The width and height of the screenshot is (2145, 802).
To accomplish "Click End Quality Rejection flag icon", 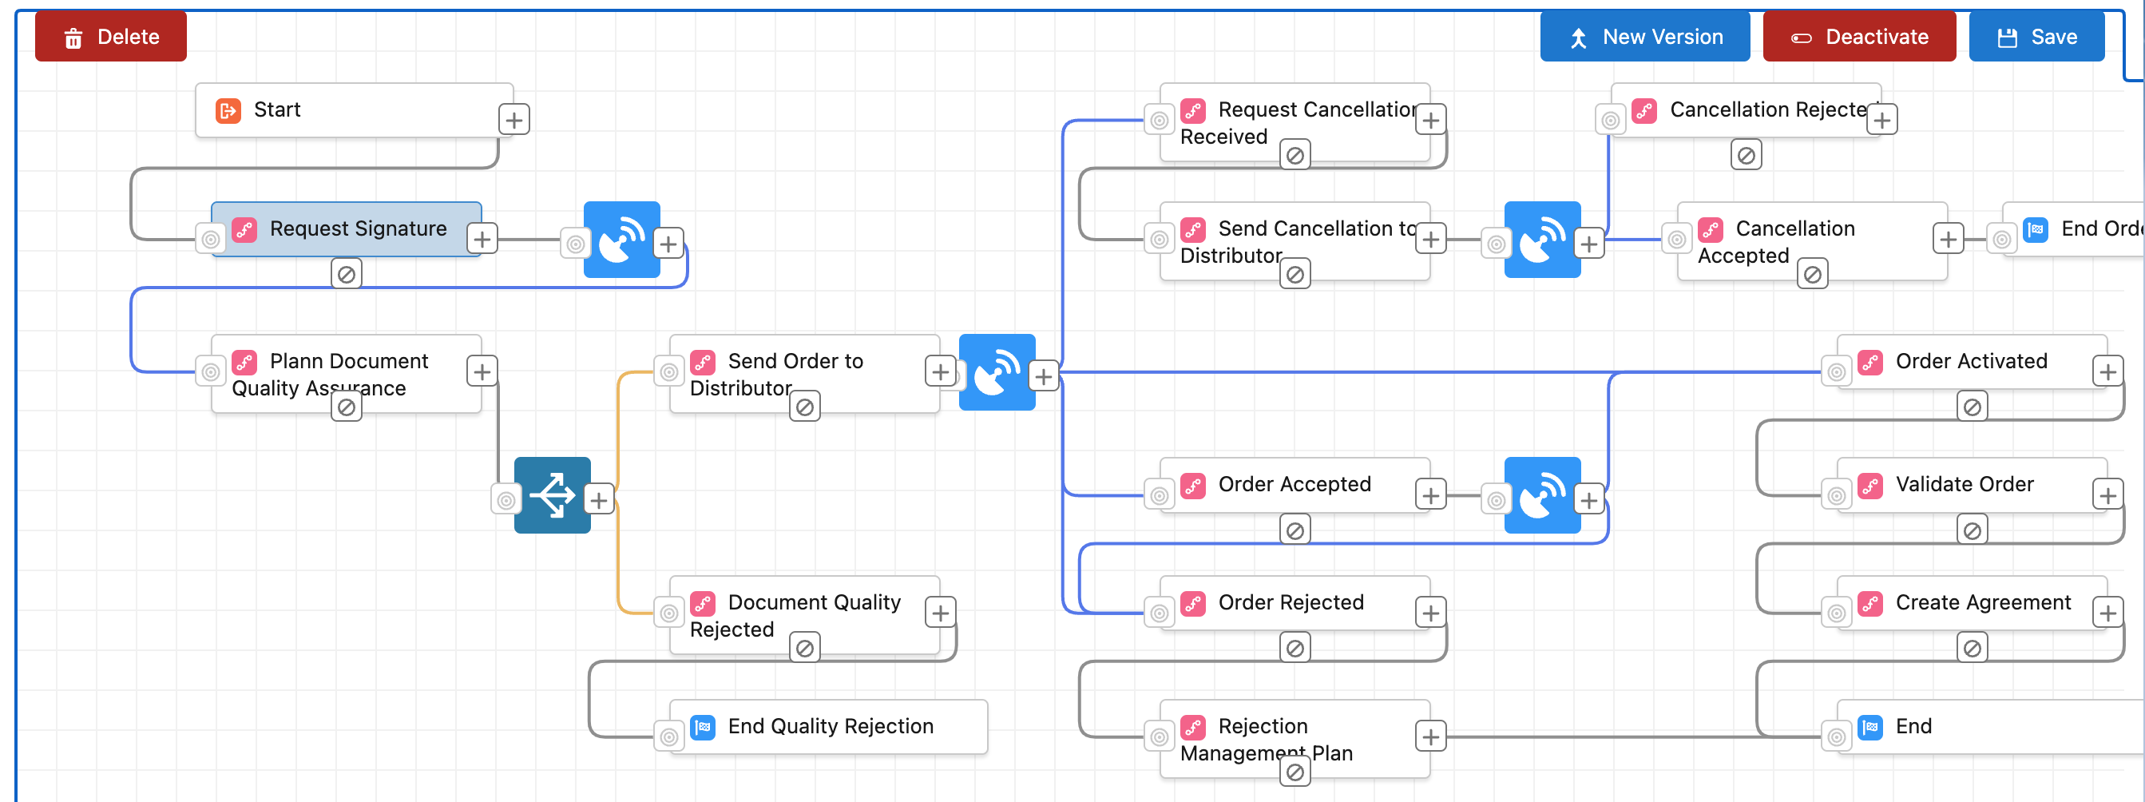I will [x=703, y=726].
